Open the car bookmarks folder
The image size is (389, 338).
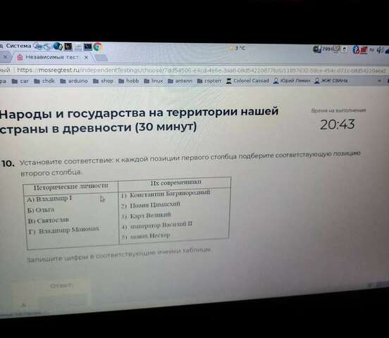point(20,81)
